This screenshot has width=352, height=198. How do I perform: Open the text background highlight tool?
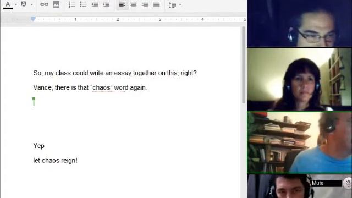(x=24, y=4)
